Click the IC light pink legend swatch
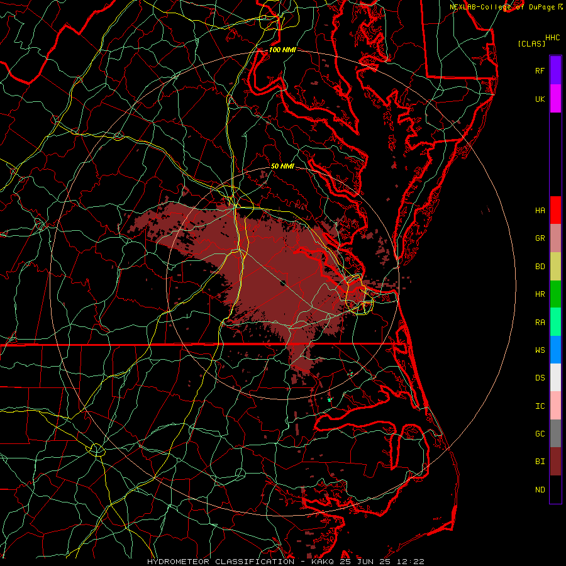This screenshot has height=566, width=566. 555,406
